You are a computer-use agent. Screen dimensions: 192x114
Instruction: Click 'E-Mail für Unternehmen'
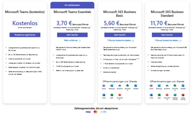coord(111,68)
